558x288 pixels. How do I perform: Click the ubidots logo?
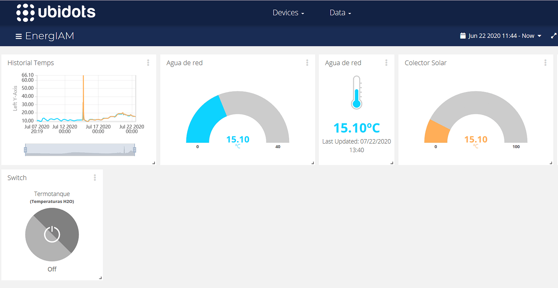56,13
